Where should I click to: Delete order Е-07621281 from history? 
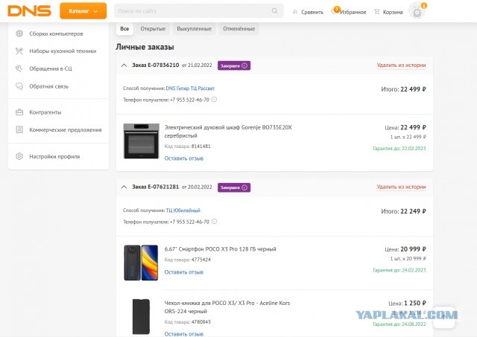click(401, 187)
